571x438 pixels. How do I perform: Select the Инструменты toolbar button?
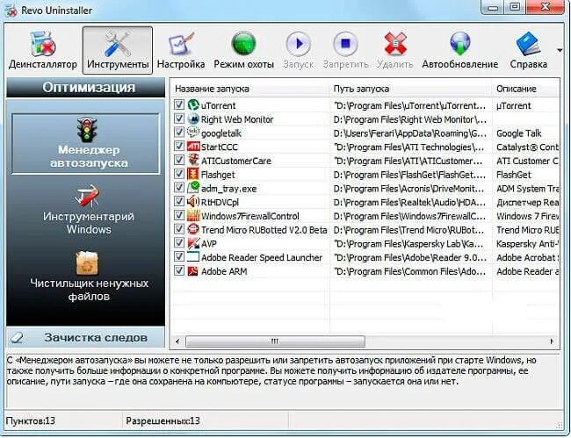pos(118,51)
